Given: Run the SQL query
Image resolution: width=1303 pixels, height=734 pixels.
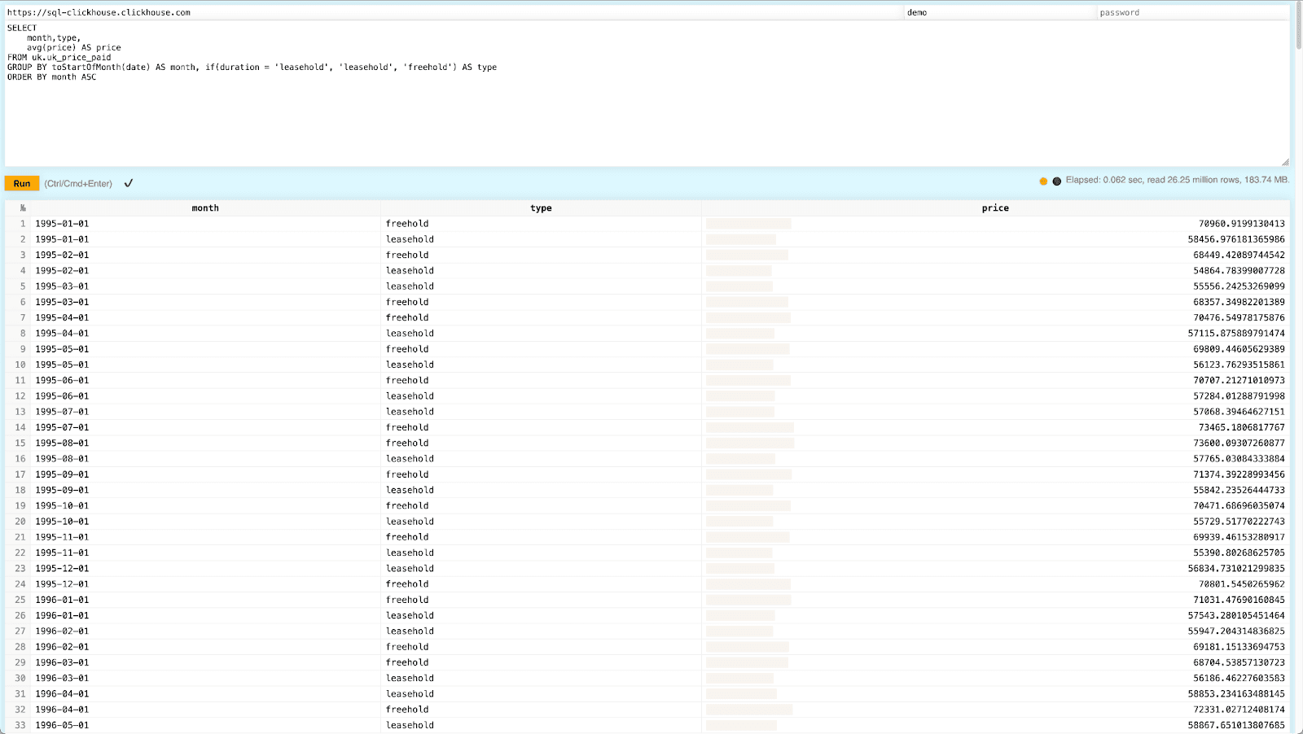Looking at the screenshot, I should tap(22, 184).
